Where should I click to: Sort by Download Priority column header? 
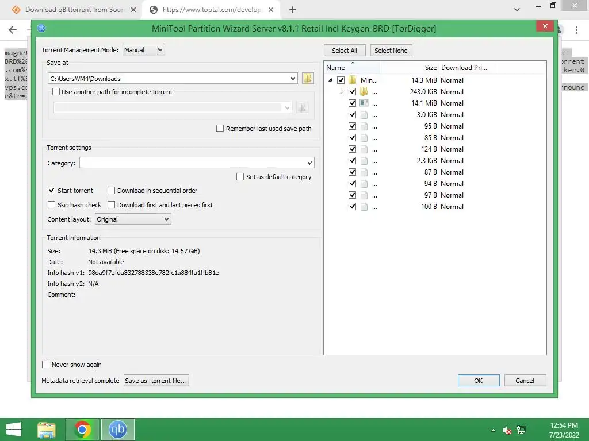(467, 68)
